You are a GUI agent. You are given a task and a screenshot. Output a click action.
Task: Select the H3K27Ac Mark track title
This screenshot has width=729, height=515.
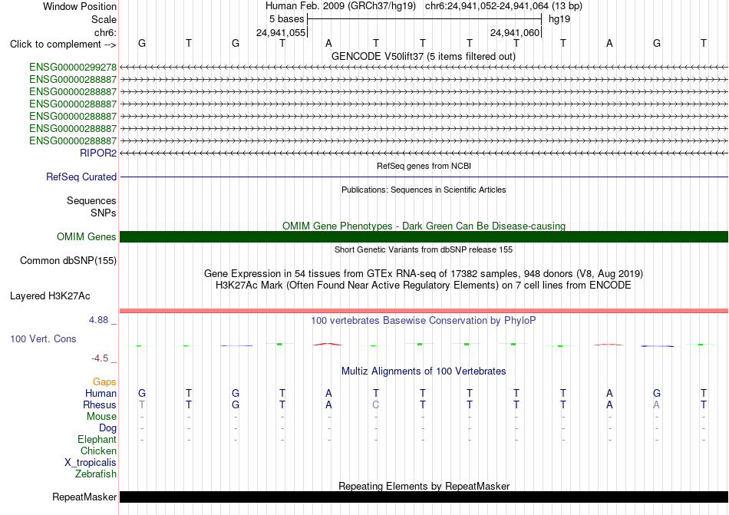click(x=424, y=285)
